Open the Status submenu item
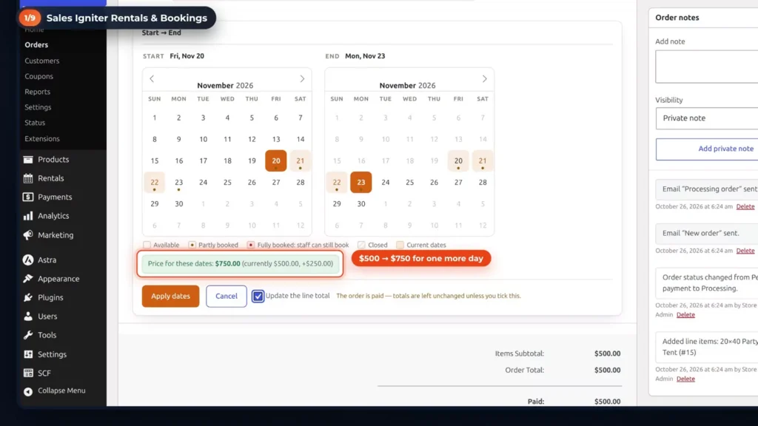Screen dimensions: 758x426 coord(35,123)
